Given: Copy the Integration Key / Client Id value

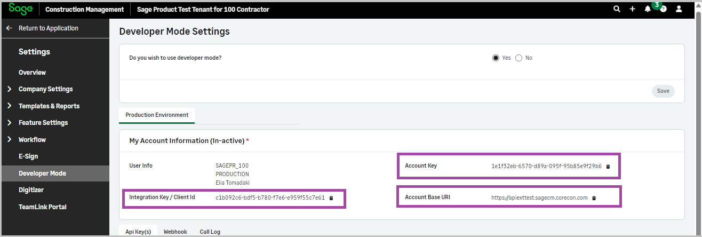Looking at the screenshot, I should [331, 198].
